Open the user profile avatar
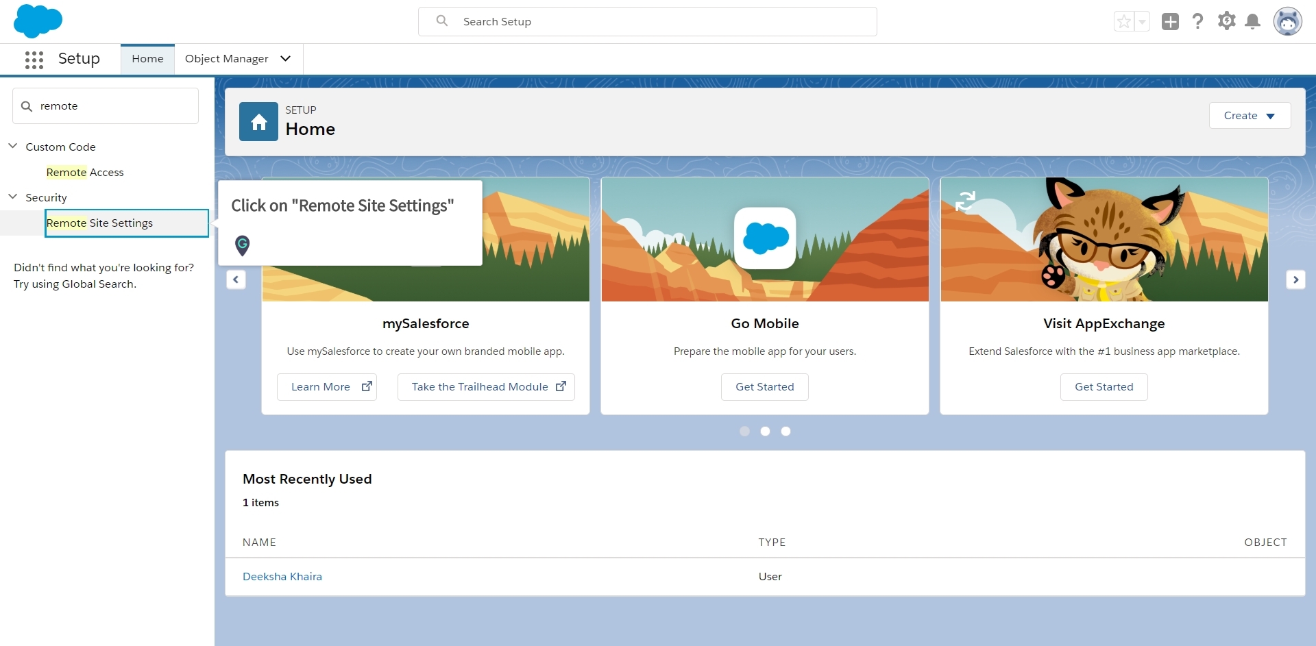 click(x=1287, y=22)
